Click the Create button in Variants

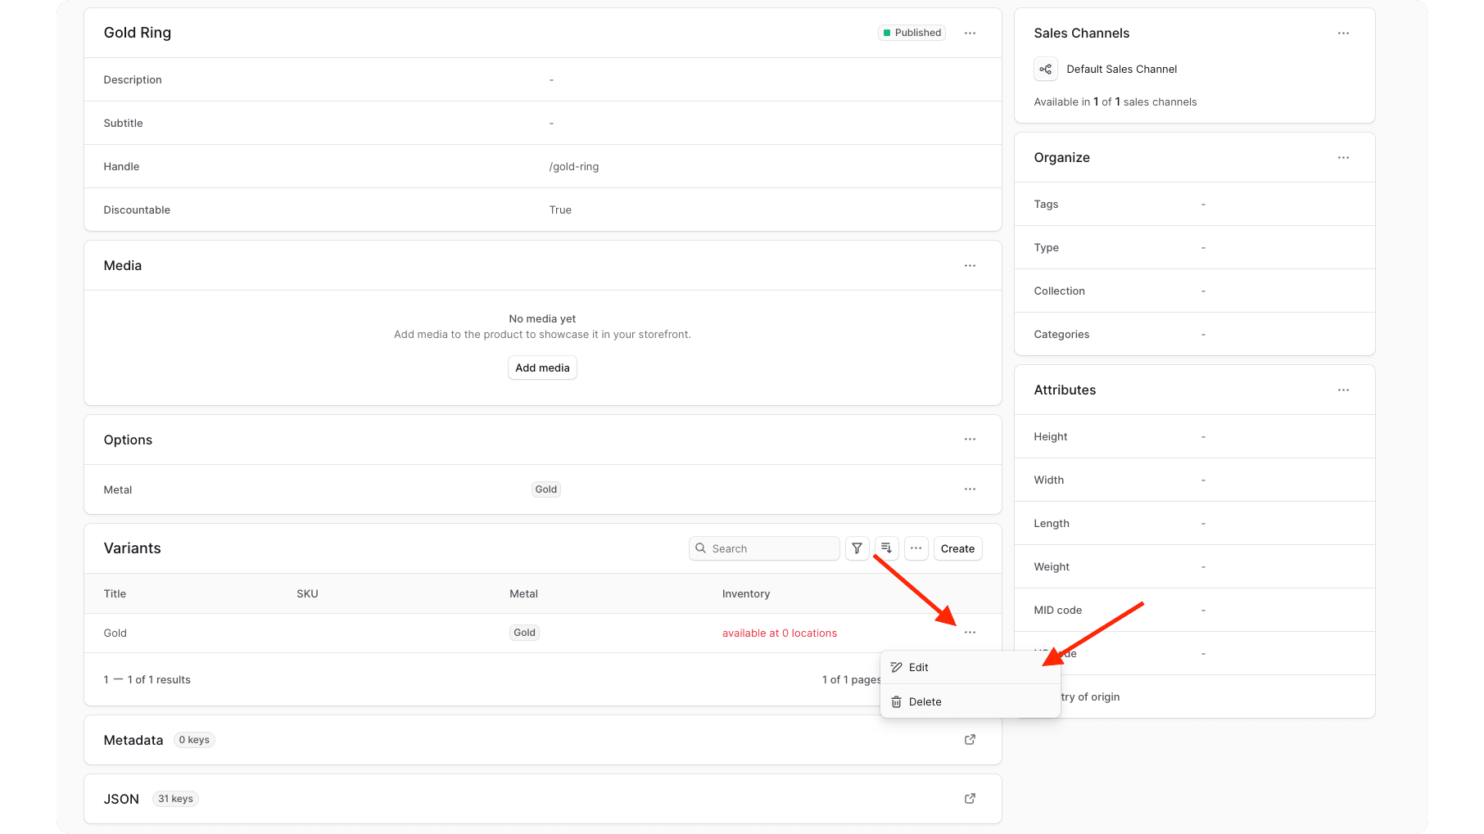(957, 548)
